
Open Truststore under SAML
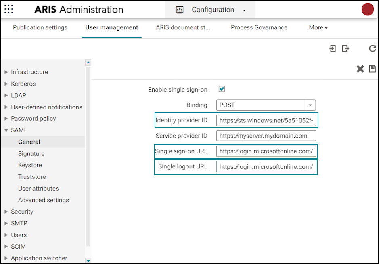[32, 177]
